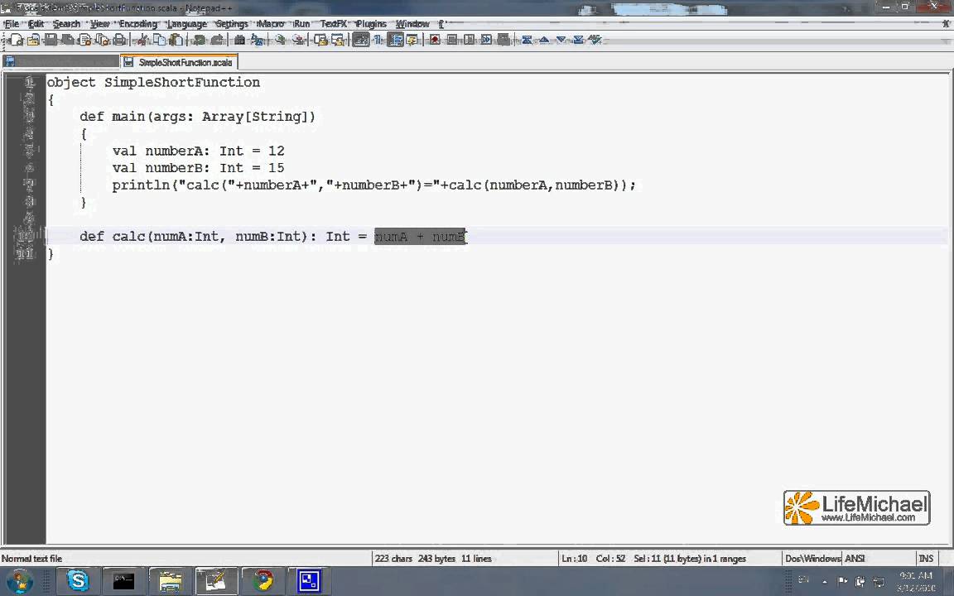
Task: Start macro recording with red Record icon
Action: [435, 40]
